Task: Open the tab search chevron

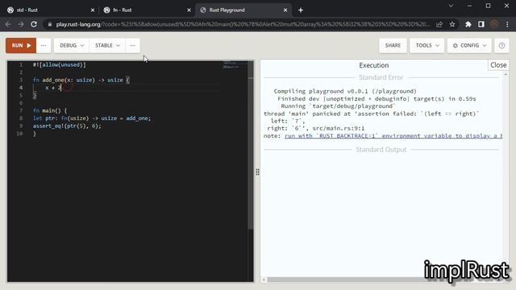Action: tap(451, 6)
